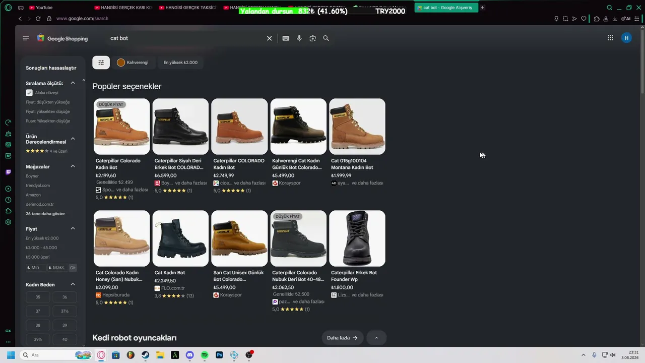Sort by Fiyat: düşükten yükseğe

tap(48, 102)
